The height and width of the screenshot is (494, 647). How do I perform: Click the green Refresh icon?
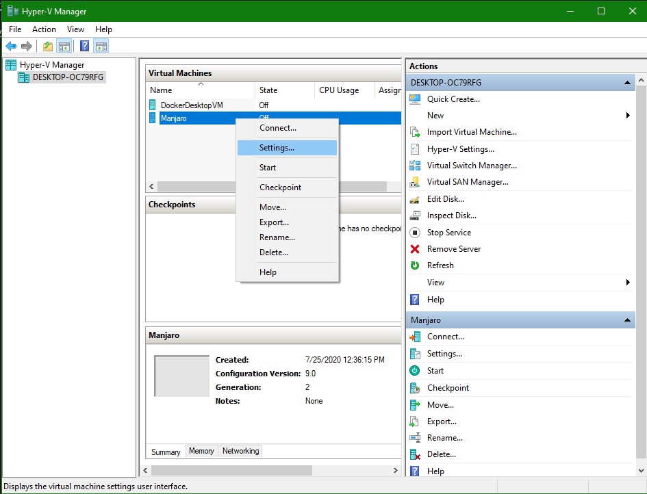(x=415, y=265)
